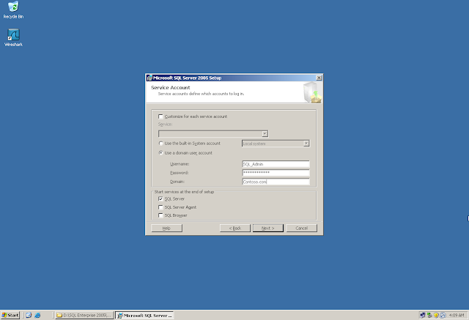Open the Service dropdown list
This screenshot has width=469, height=320.
point(265,133)
